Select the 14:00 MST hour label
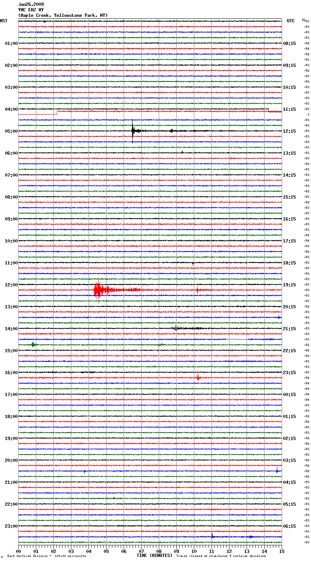The height and width of the screenshot is (561, 311). click(x=11, y=329)
